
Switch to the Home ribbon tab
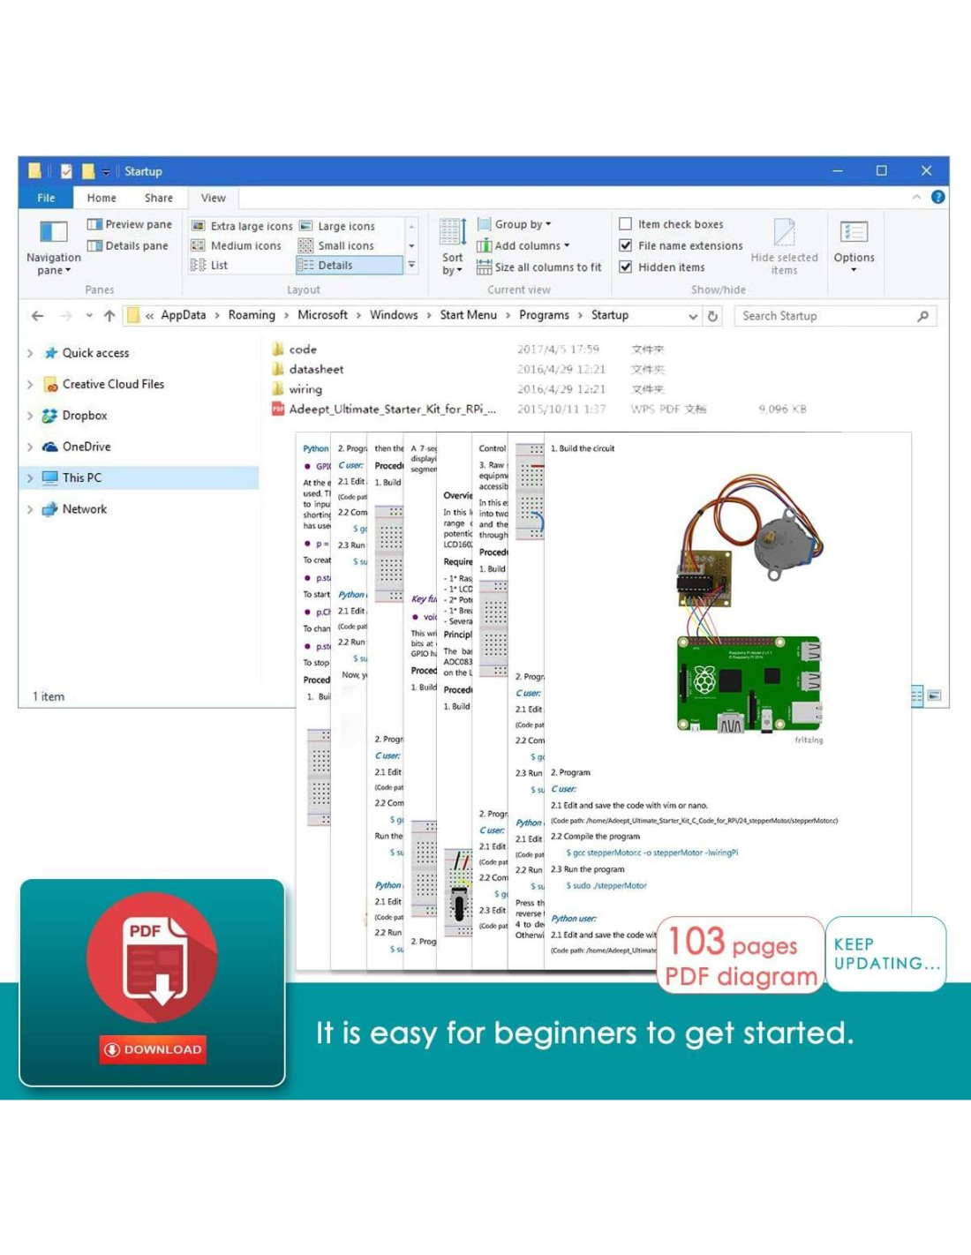[102, 199]
